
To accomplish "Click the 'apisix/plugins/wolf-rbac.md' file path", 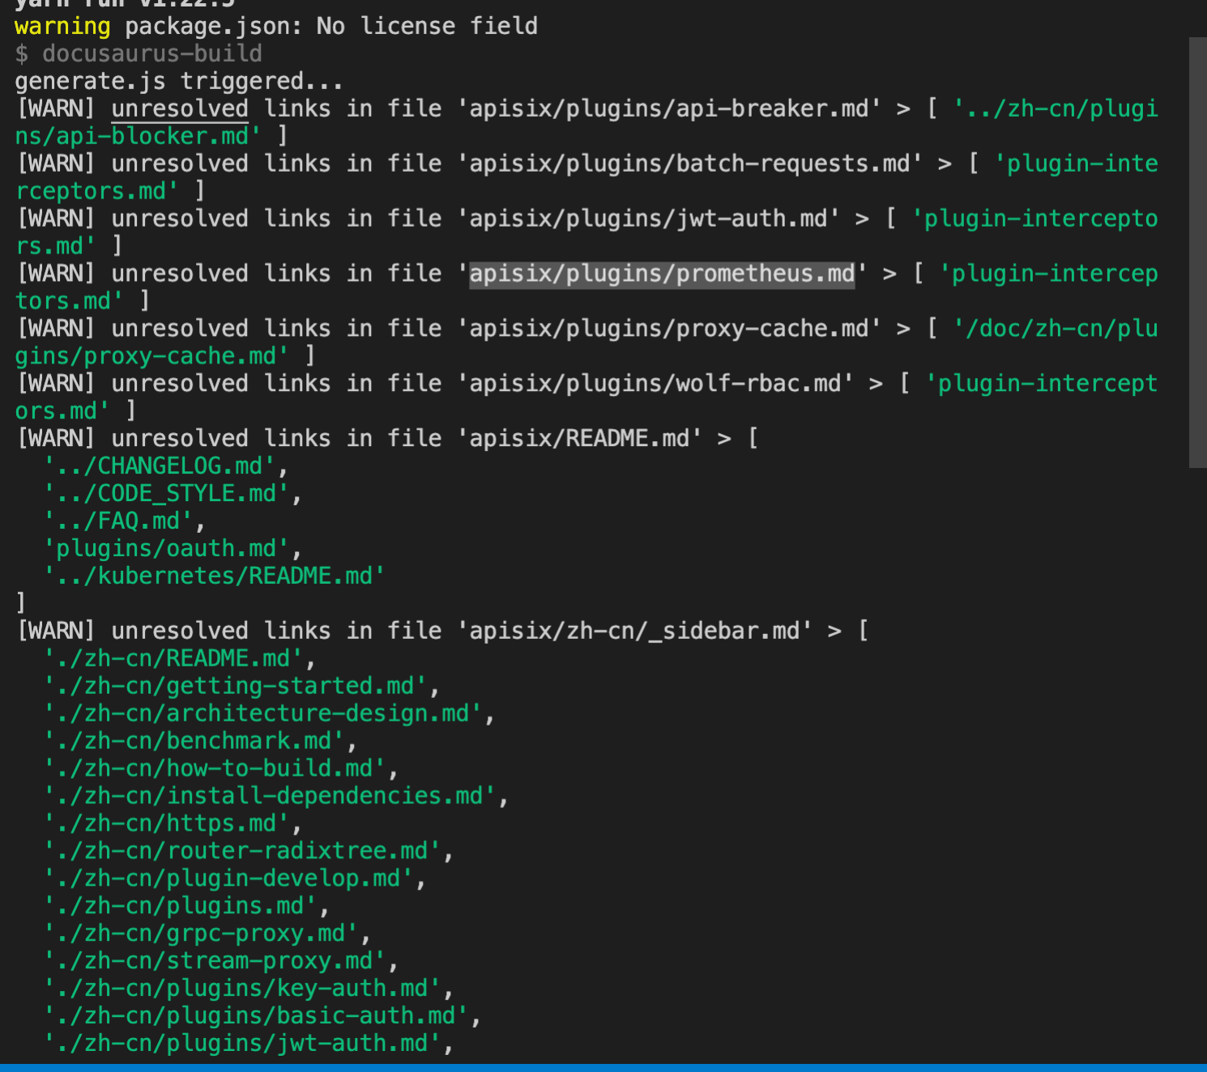I will tap(655, 384).
